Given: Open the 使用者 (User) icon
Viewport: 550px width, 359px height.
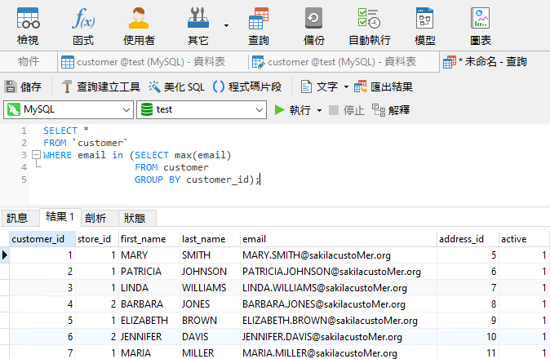Looking at the screenshot, I should [x=139, y=25].
